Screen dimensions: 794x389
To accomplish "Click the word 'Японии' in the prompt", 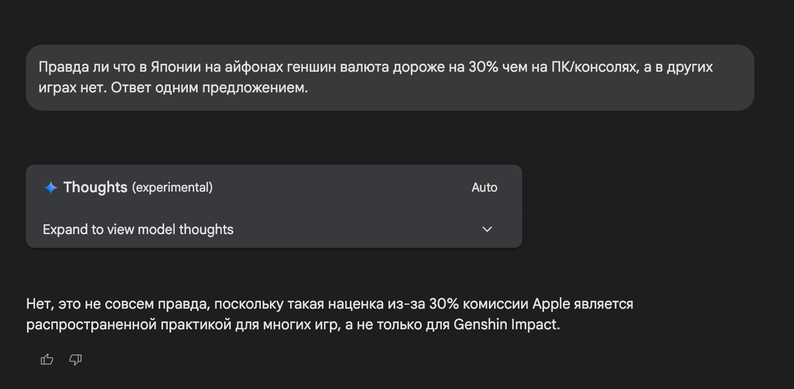I will [175, 67].
